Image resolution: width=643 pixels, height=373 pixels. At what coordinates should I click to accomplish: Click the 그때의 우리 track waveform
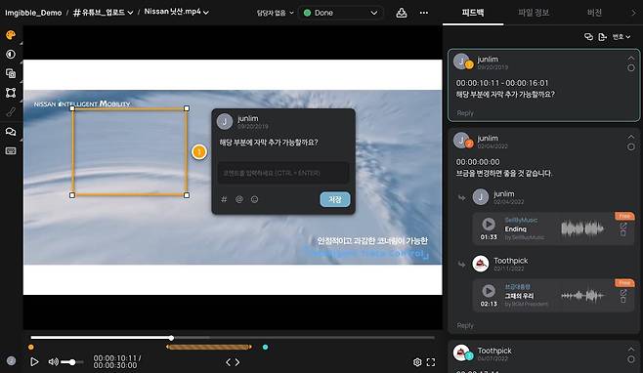(x=582, y=295)
